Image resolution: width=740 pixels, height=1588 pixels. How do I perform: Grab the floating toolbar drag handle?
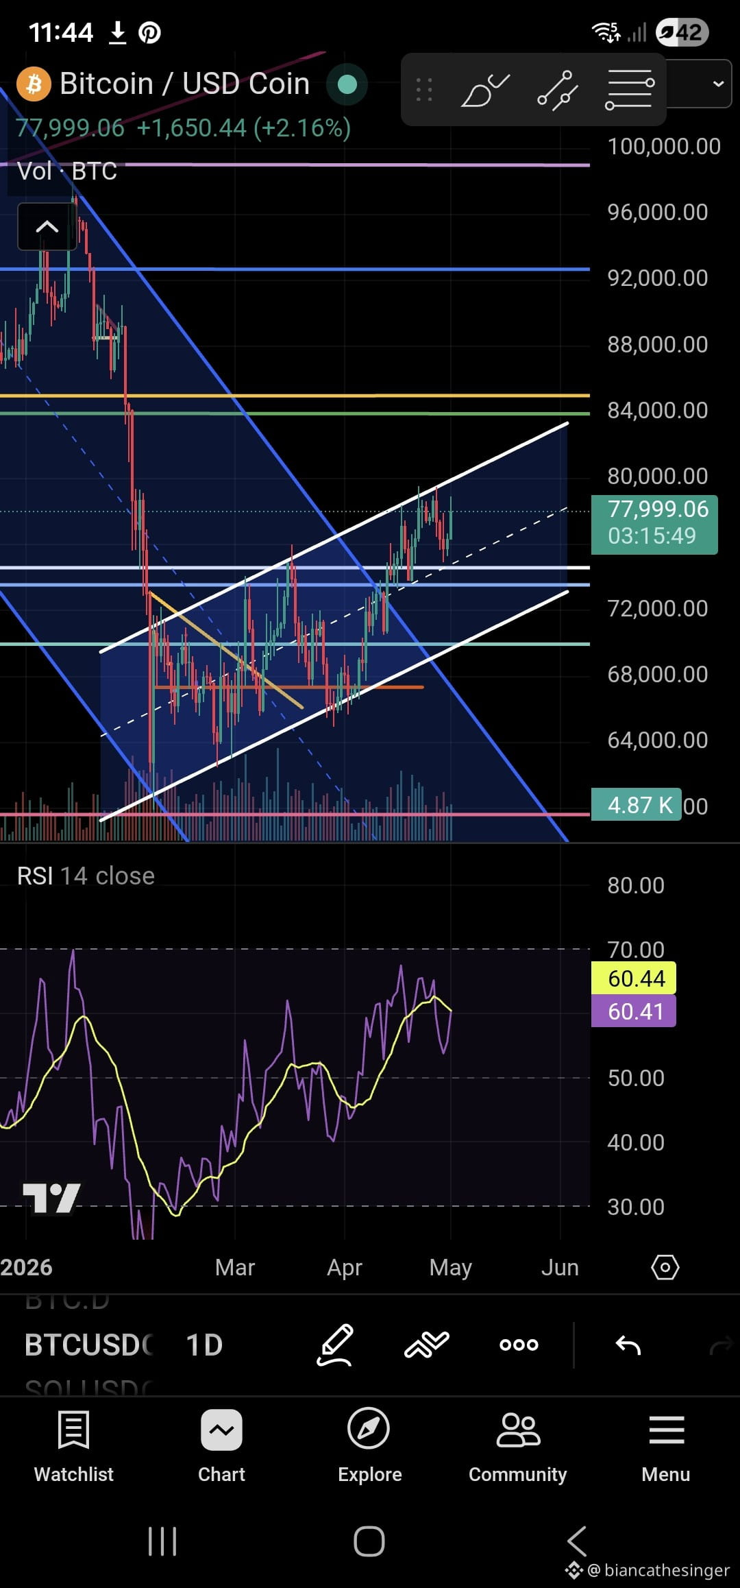[424, 90]
